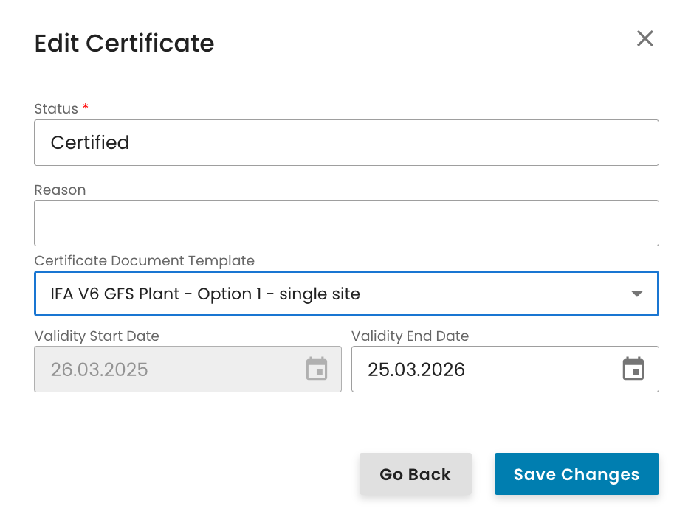Open the Validity End Date calendar picker

click(x=633, y=369)
